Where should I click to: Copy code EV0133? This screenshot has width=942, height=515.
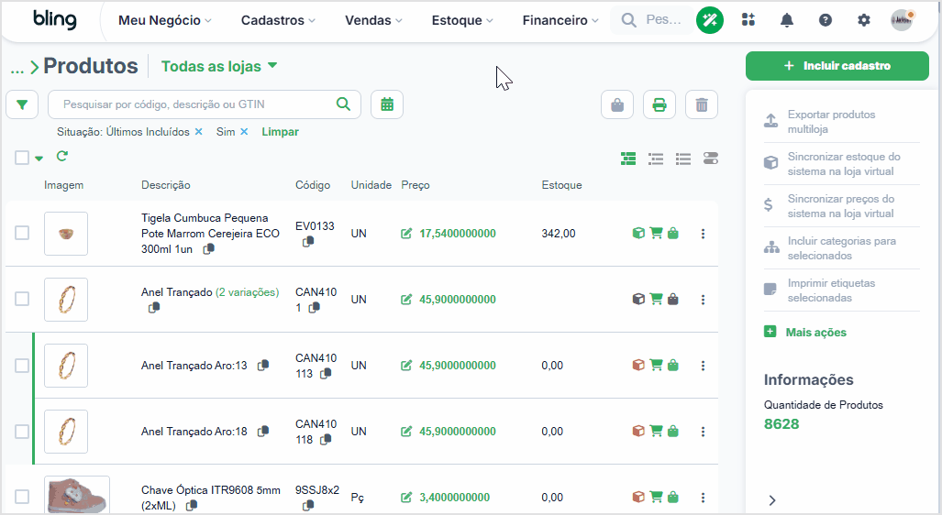pos(308,241)
